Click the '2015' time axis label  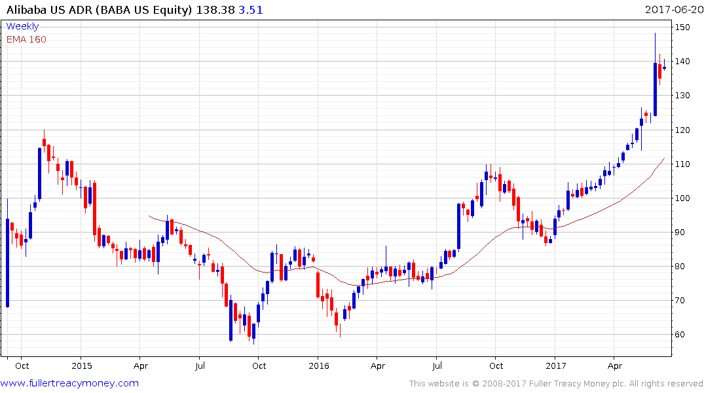pos(82,366)
